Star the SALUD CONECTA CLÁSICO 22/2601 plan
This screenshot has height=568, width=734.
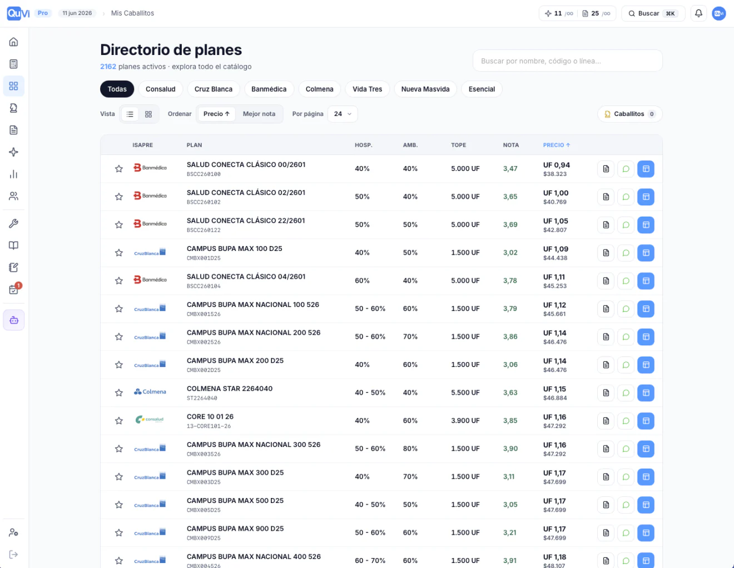tap(118, 225)
